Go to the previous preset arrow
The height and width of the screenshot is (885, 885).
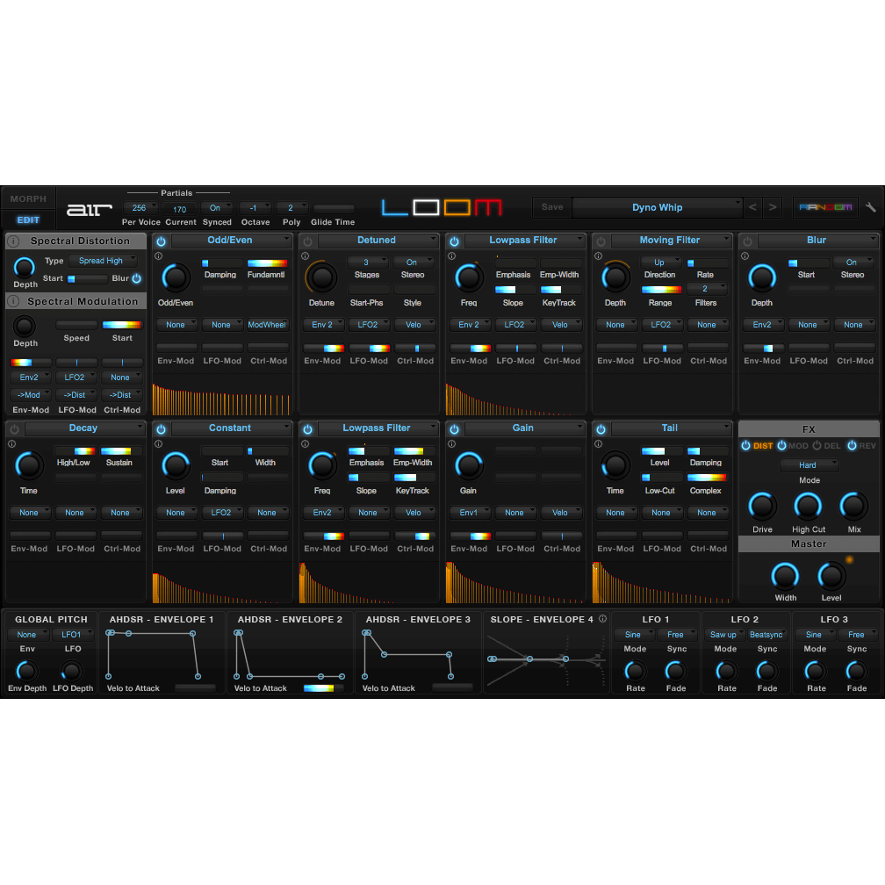click(x=752, y=207)
